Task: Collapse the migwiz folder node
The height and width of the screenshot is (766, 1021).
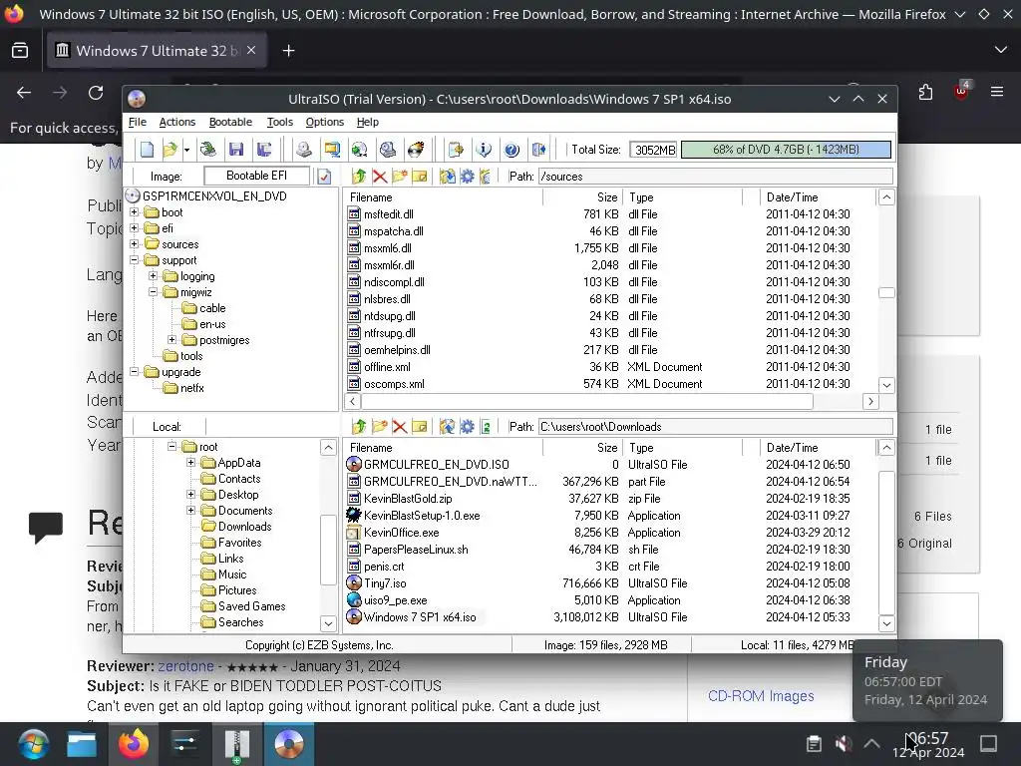Action: point(153,292)
